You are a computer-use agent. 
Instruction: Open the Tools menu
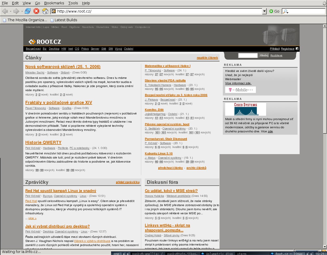[73, 3]
